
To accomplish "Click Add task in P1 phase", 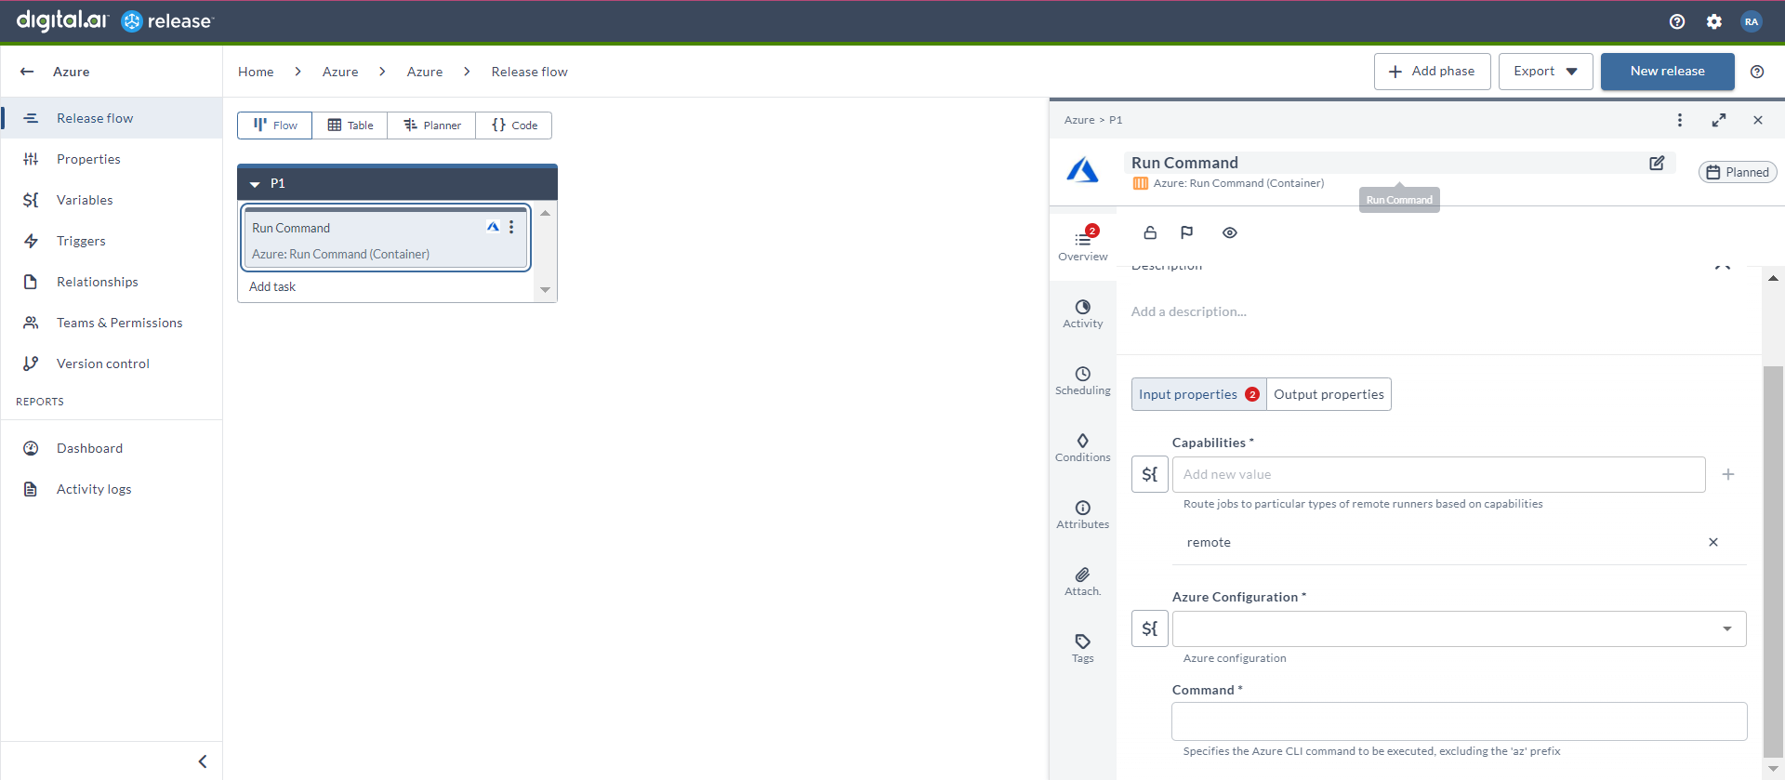I will coord(272,287).
